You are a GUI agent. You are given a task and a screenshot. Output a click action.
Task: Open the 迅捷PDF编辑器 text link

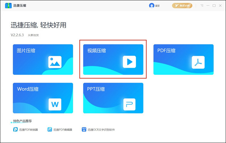coord(63,130)
